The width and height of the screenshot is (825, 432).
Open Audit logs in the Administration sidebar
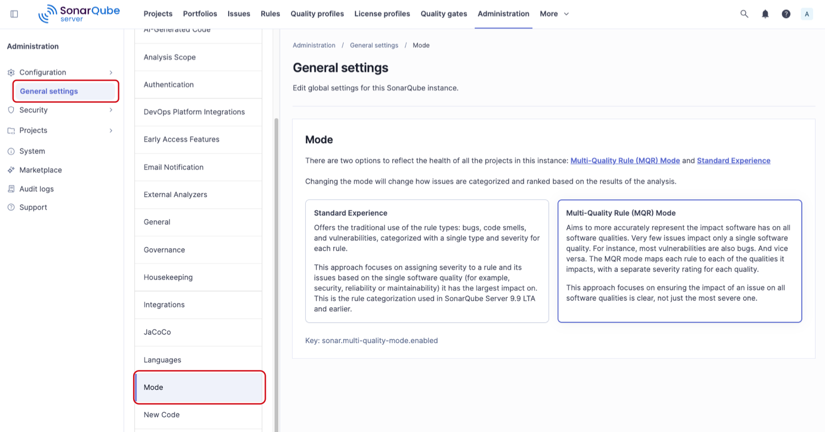[36, 189]
